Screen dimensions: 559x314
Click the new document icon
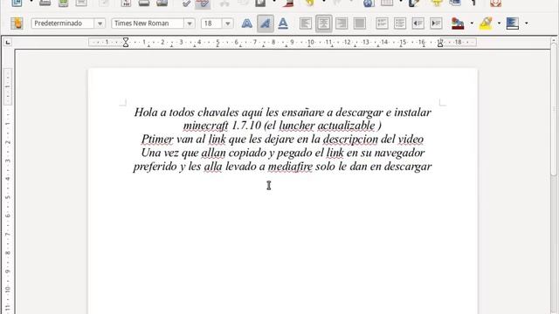tap(17, 3)
